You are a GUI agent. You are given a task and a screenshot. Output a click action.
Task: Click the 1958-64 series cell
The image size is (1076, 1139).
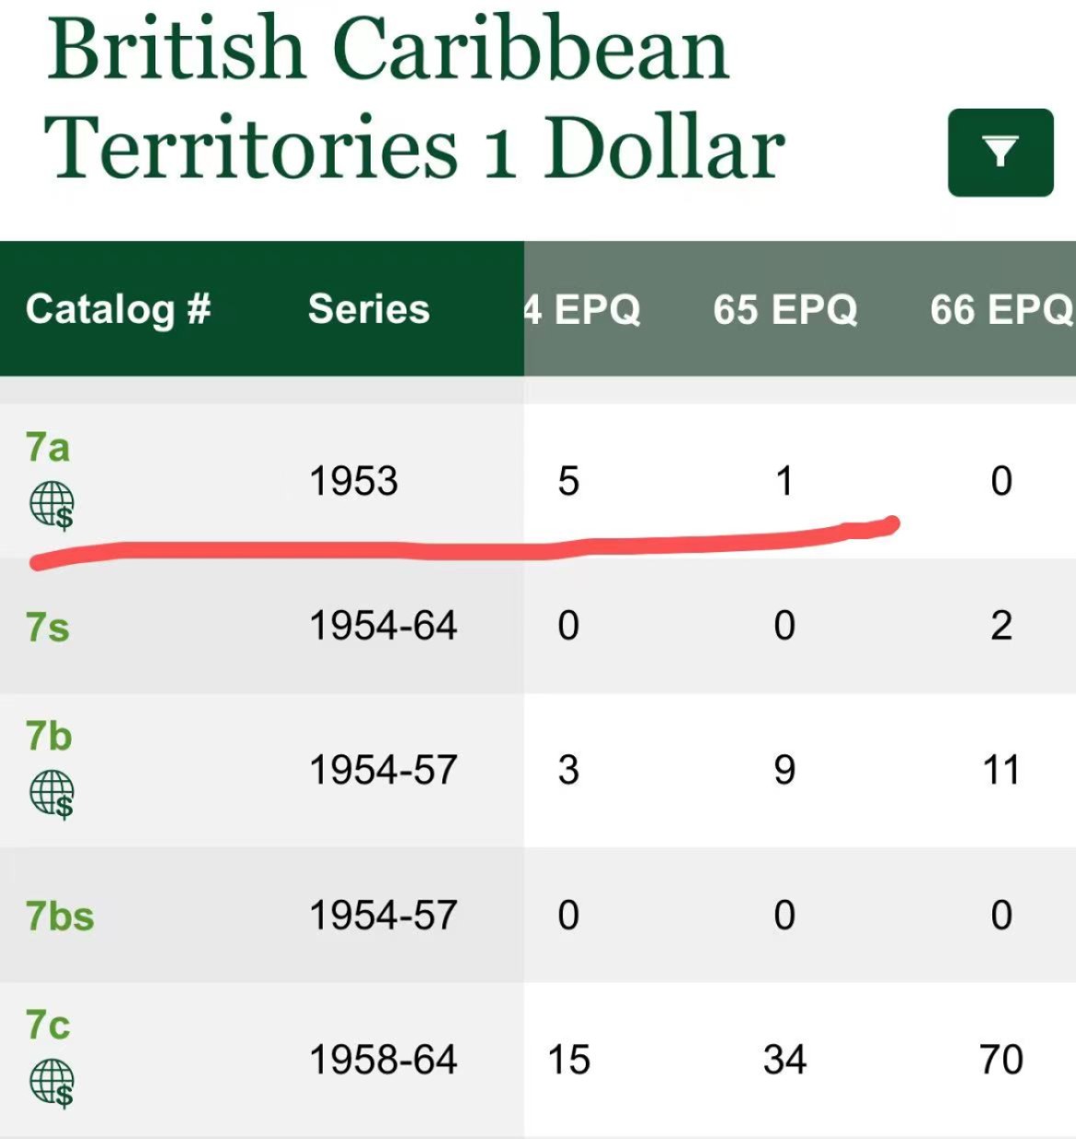[383, 1060]
